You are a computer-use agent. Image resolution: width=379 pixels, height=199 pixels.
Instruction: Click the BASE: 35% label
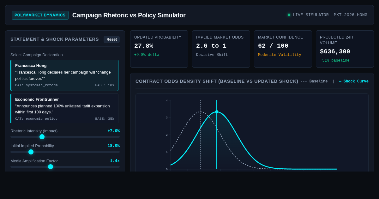105,119
